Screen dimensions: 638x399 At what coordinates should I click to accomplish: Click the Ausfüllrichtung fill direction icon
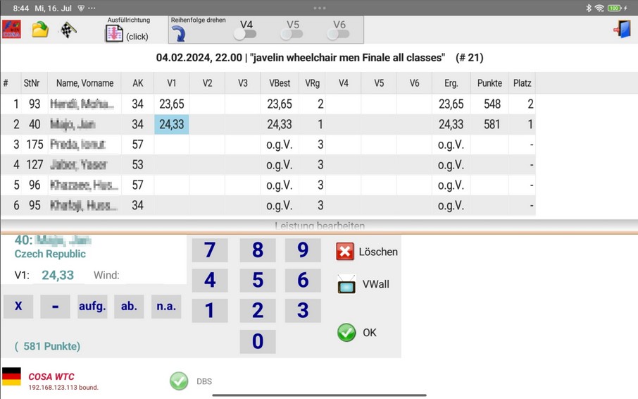tap(114, 33)
